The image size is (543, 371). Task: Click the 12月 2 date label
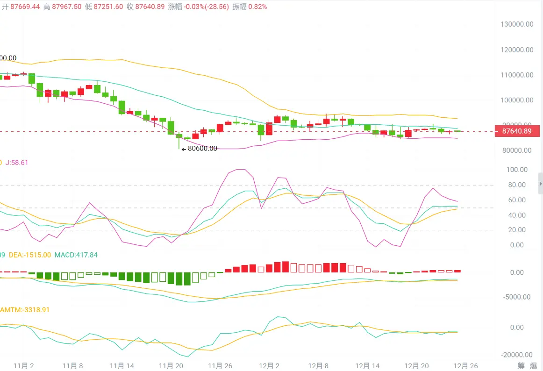pyautogui.click(x=269, y=366)
